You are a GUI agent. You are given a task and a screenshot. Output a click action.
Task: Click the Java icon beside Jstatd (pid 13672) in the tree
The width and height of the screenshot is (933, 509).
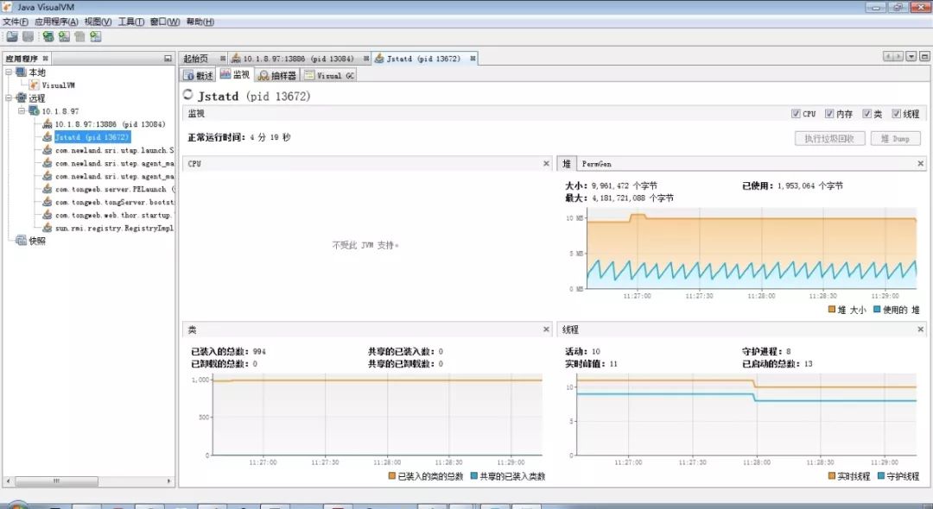tap(47, 137)
